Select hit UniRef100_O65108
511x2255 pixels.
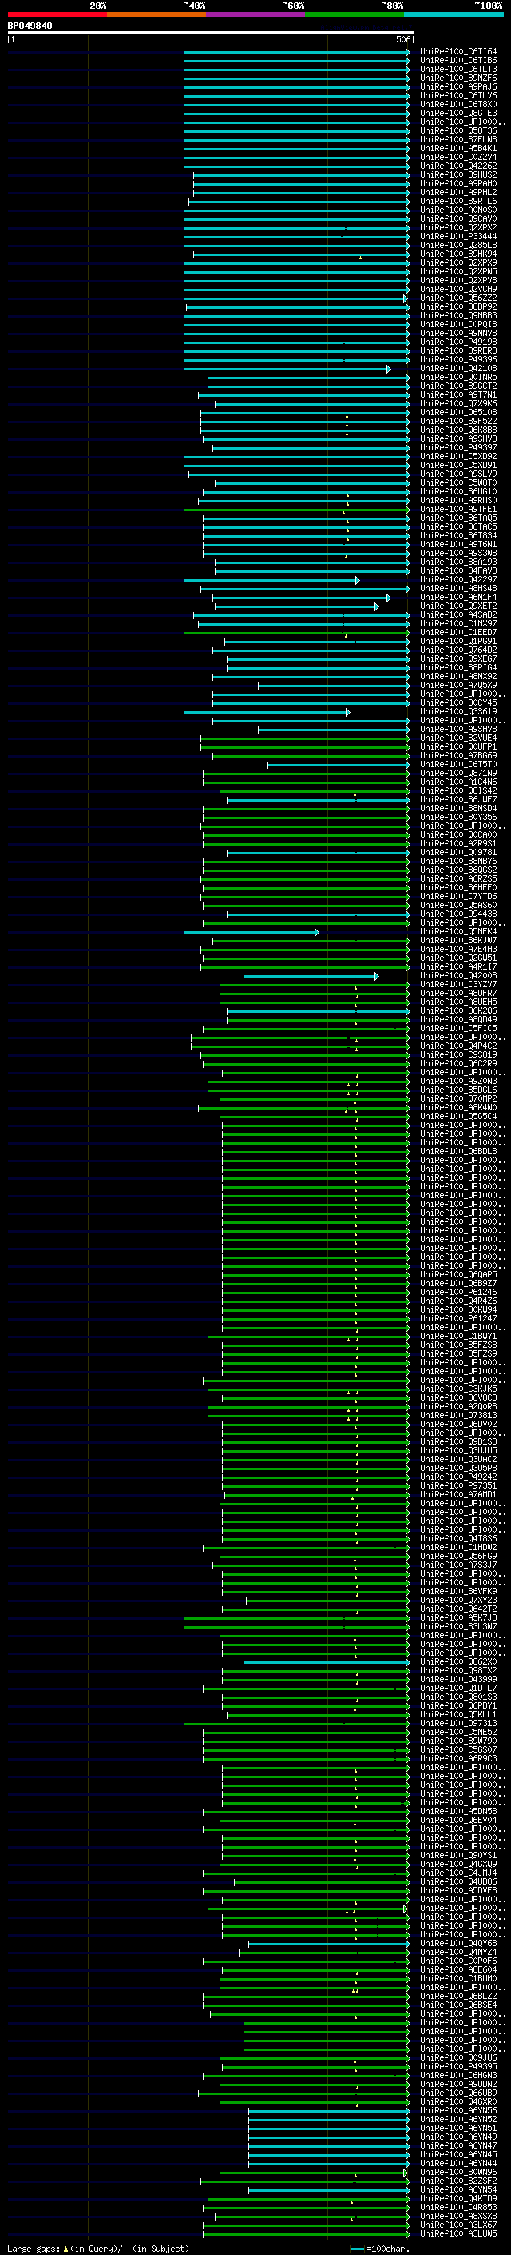click(x=458, y=412)
